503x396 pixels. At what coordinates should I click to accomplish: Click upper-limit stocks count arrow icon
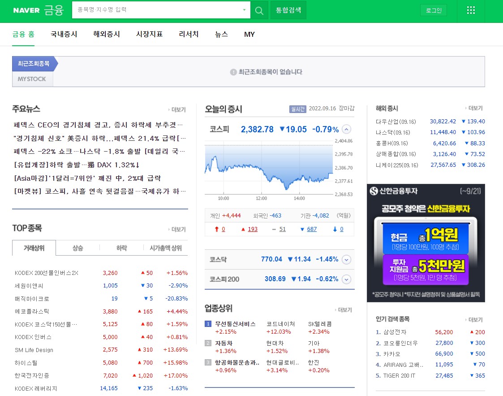216,229
